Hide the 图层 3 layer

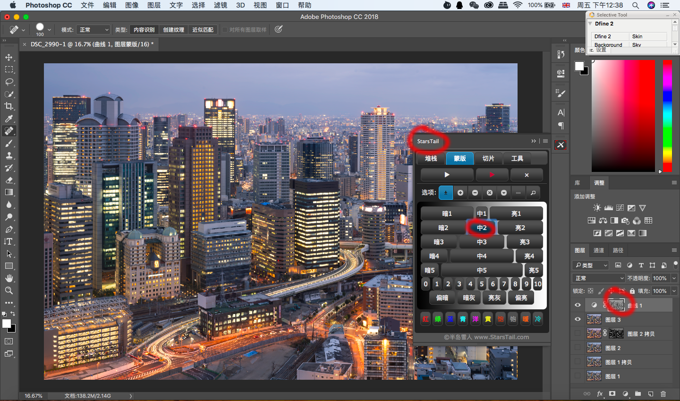click(578, 319)
